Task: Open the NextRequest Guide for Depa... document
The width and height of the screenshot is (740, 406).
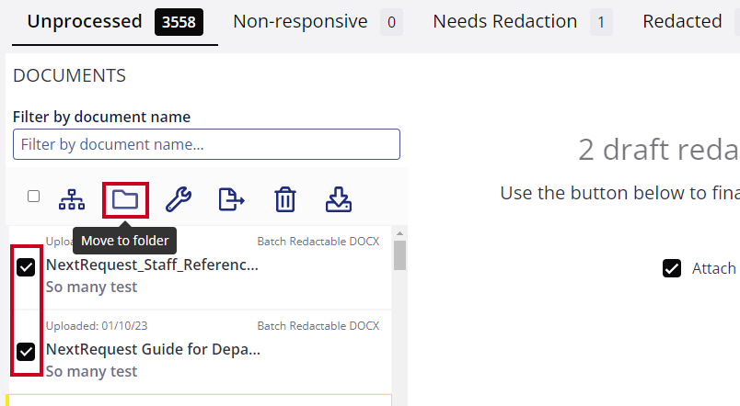Action: (x=153, y=349)
